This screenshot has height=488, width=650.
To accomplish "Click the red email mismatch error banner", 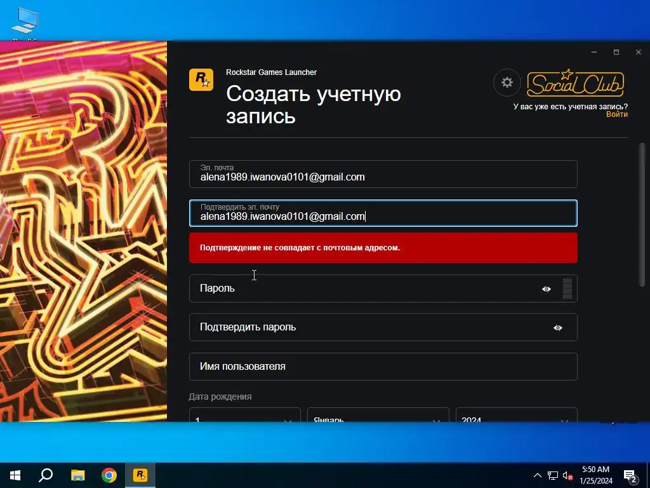I will (x=383, y=248).
